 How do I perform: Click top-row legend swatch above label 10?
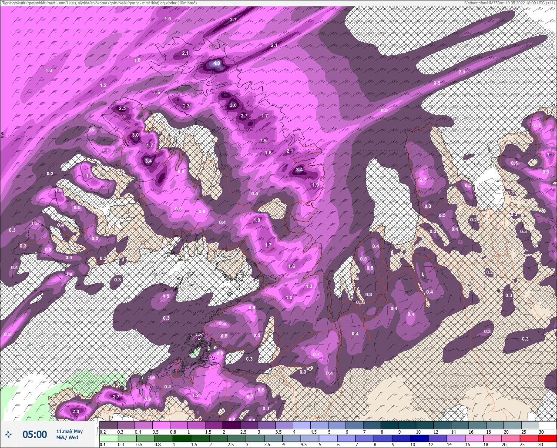[x=424, y=425]
